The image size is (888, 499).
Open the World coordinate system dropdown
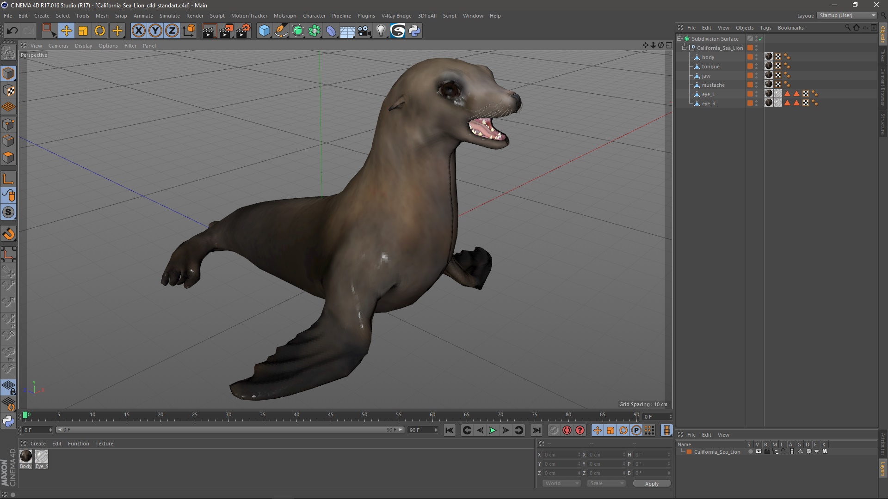pos(561,483)
